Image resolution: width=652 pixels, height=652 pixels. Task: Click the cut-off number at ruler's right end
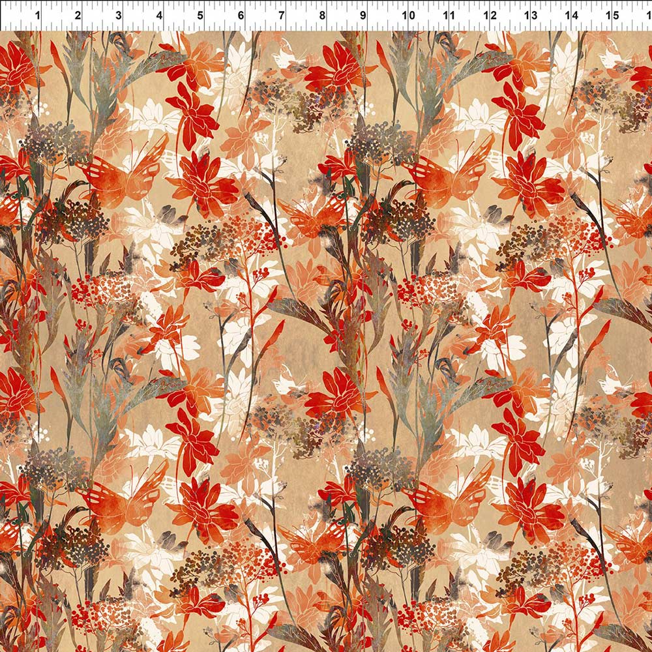click(647, 15)
